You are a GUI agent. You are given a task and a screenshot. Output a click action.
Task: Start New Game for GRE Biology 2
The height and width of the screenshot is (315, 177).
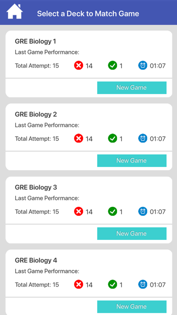point(132,161)
